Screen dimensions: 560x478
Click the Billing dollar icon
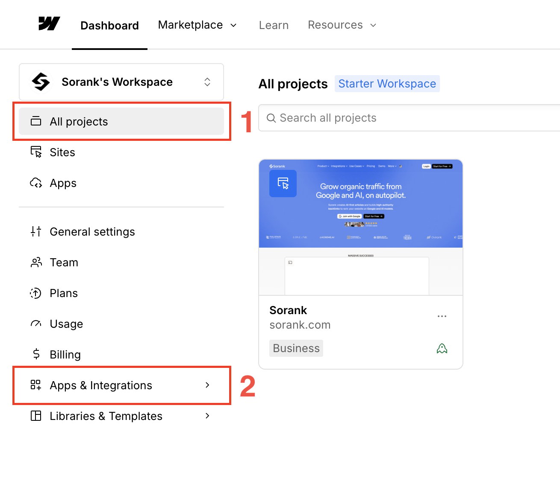[x=36, y=354]
